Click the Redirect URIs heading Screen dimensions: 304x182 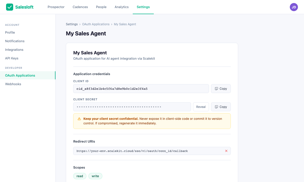(84, 142)
